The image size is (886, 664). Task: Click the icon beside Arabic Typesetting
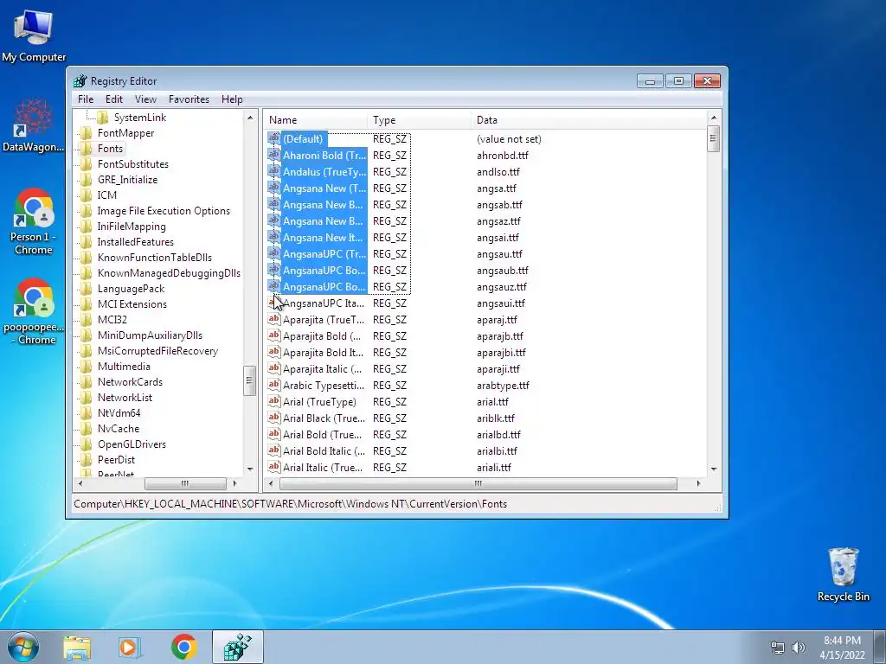pyautogui.click(x=274, y=385)
